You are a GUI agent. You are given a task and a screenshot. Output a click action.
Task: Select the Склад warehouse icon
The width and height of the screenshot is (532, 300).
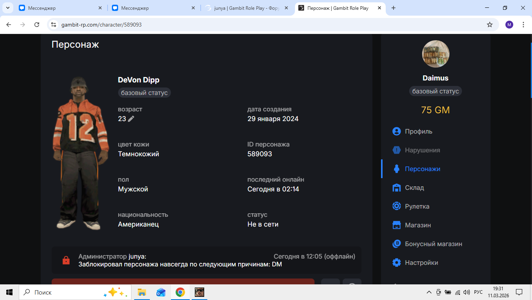click(x=397, y=187)
